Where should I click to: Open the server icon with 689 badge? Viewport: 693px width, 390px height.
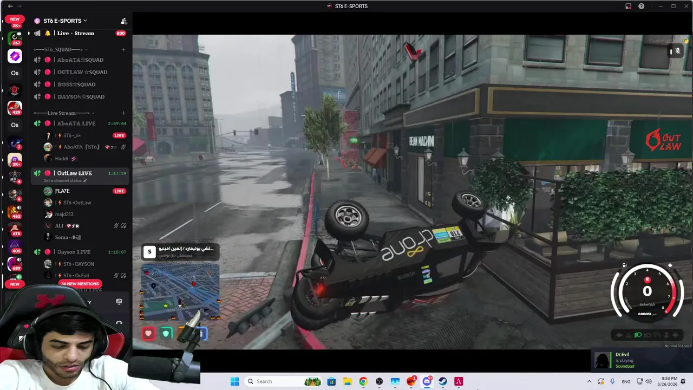[x=15, y=264]
